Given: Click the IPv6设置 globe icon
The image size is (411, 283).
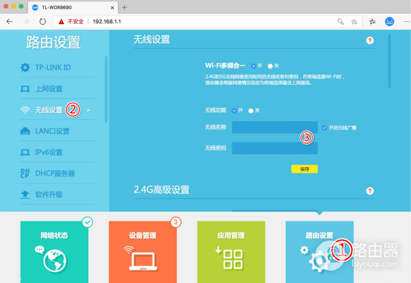Looking at the screenshot, I should [25, 152].
